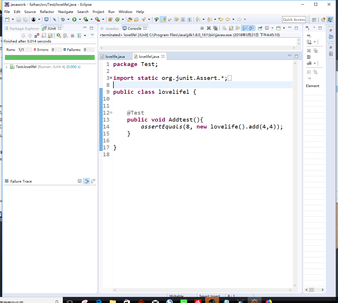Click the green JUnit progress bar
The width and height of the screenshot is (338, 303).
coord(50,57)
